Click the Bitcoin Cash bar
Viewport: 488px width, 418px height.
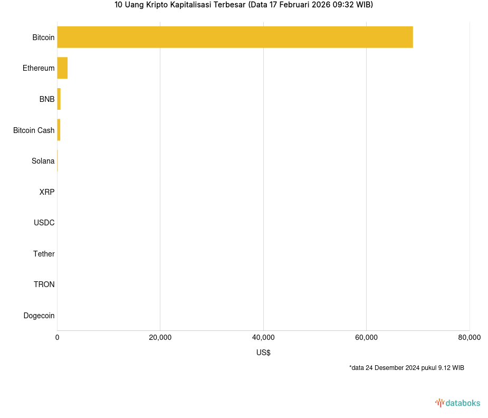click(x=59, y=130)
